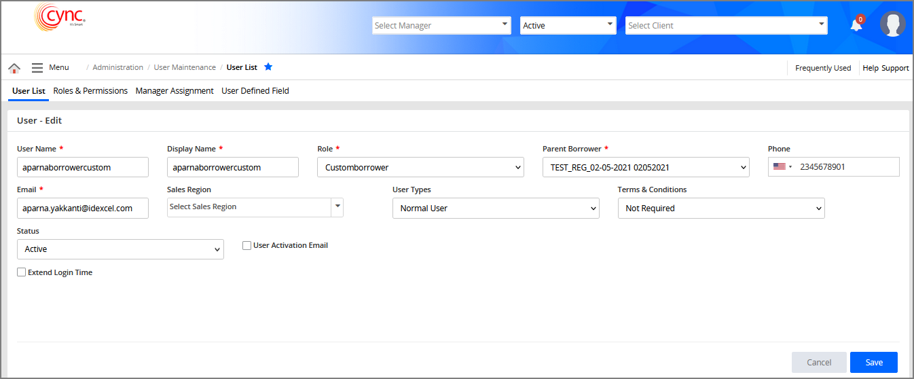Toggle the Extend Login Time checkbox
Image resolution: width=914 pixels, height=379 pixels.
pos(22,272)
